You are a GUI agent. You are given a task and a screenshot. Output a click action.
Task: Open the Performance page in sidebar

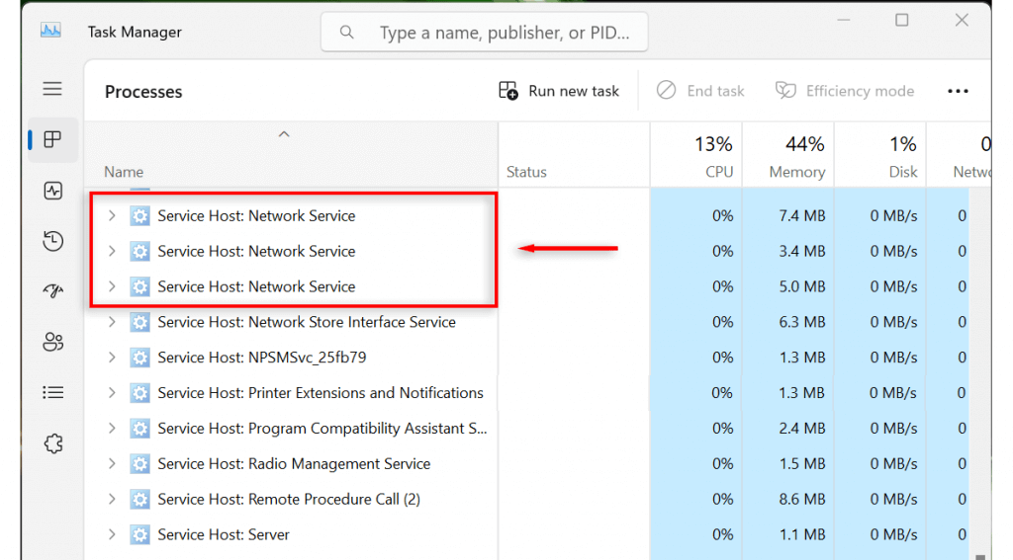pyautogui.click(x=52, y=191)
